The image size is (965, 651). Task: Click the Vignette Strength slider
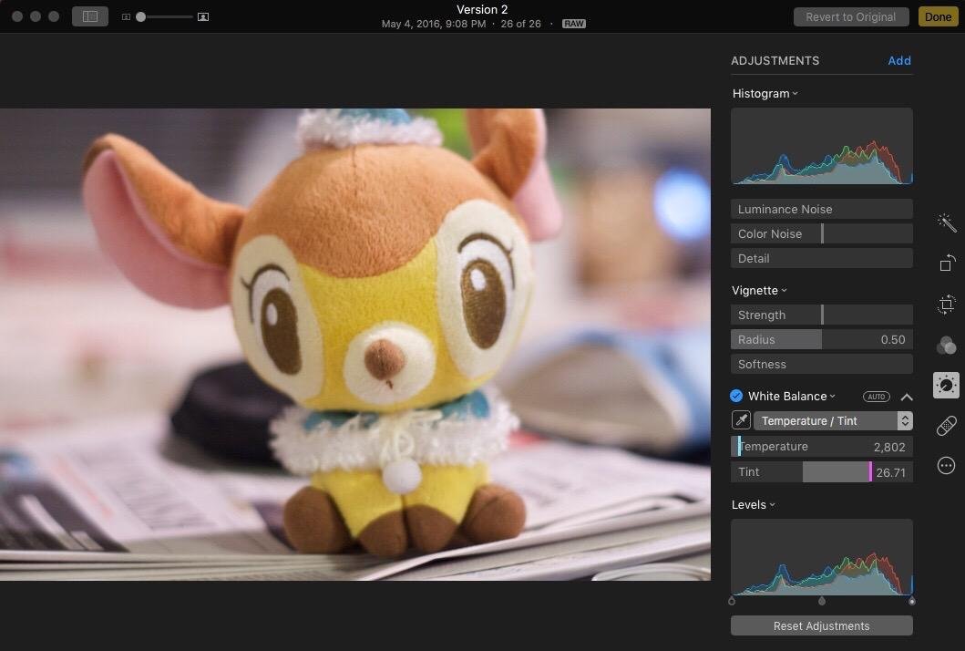point(822,315)
